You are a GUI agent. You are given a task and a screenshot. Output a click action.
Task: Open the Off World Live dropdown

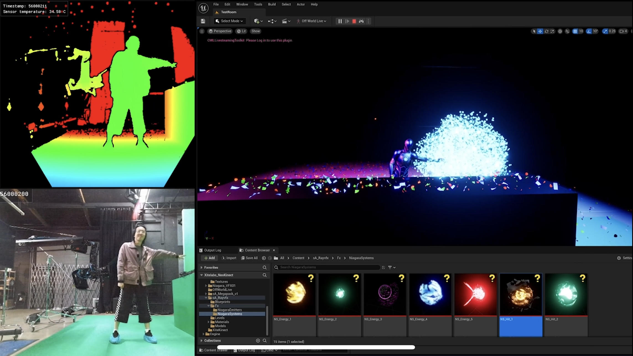click(x=311, y=21)
